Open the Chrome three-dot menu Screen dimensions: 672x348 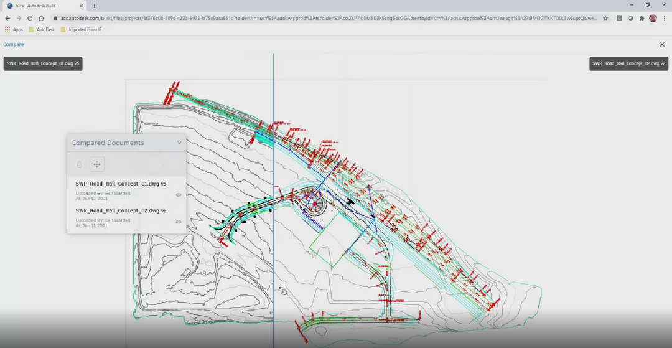[x=665, y=18]
